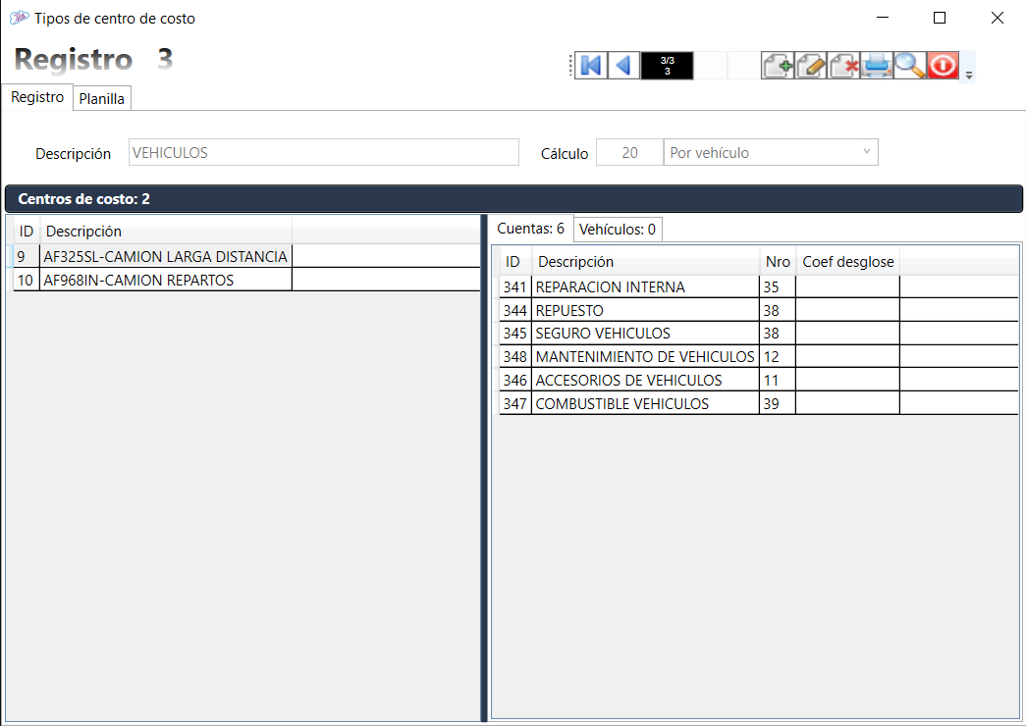Go to the previous record
The width and height of the screenshot is (1026, 726).
(622, 66)
